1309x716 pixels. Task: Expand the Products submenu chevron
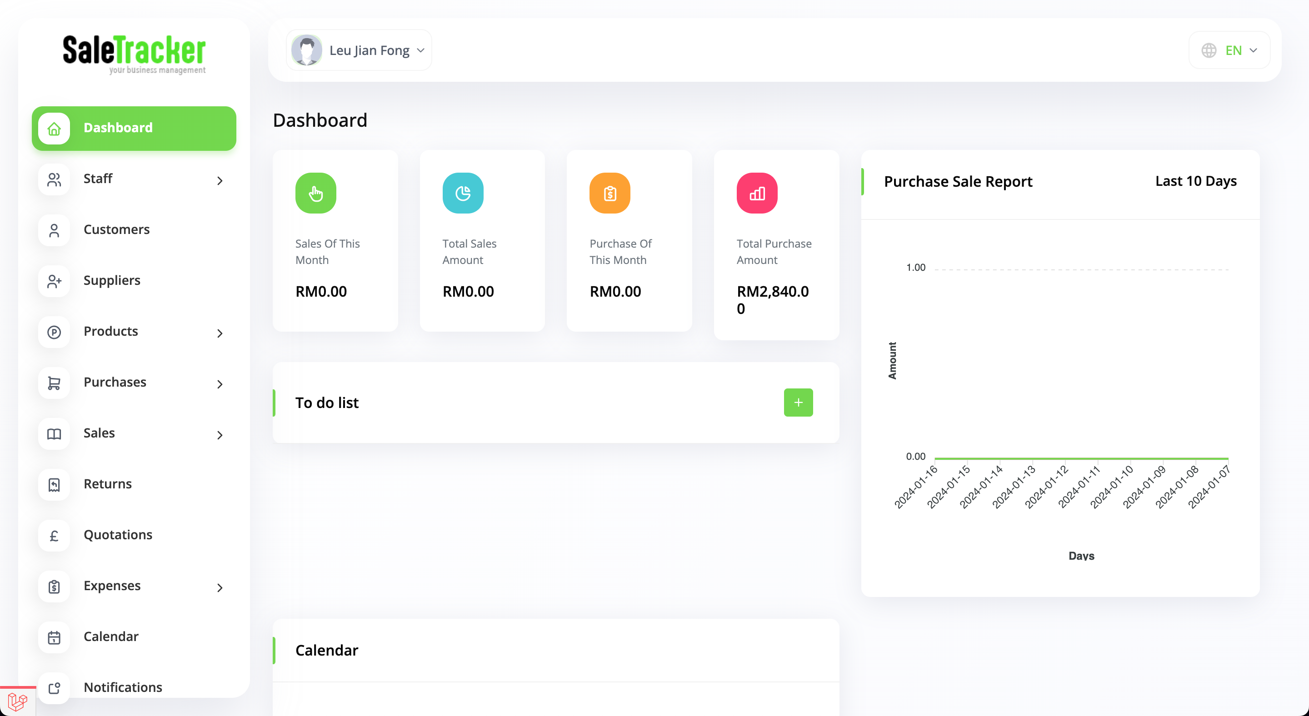click(x=220, y=333)
